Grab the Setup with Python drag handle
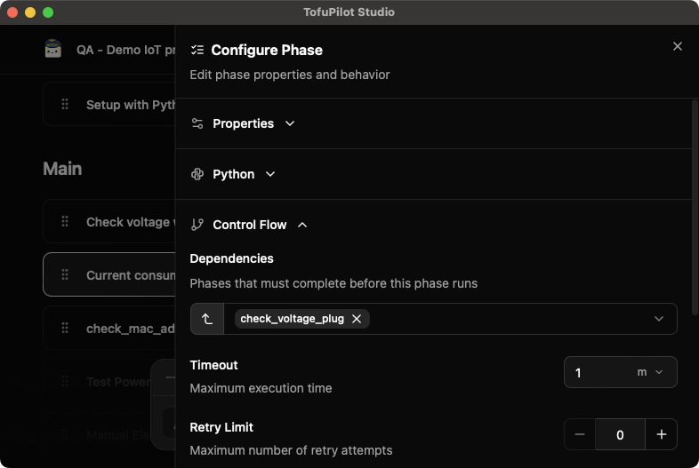The width and height of the screenshot is (699, 468). point(65,104)
